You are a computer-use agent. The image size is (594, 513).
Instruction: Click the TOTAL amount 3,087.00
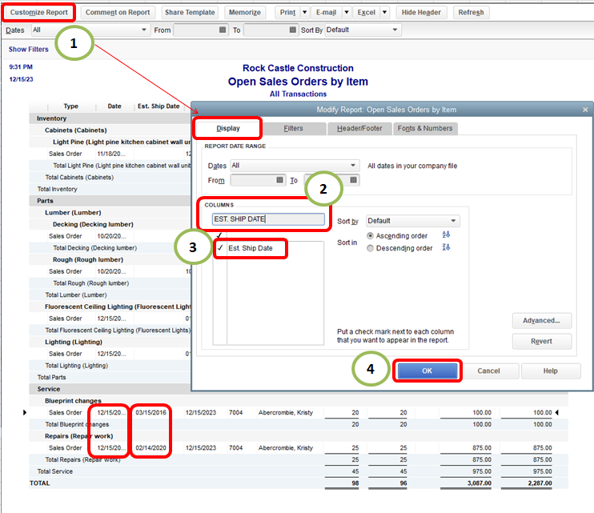[x=480, y=483]
